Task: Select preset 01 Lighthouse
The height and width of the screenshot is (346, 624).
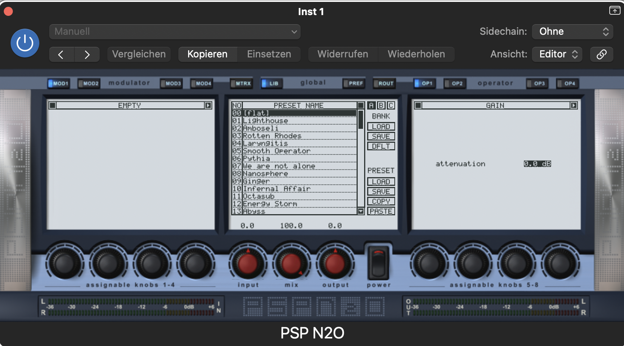Action: pos(294,120)
